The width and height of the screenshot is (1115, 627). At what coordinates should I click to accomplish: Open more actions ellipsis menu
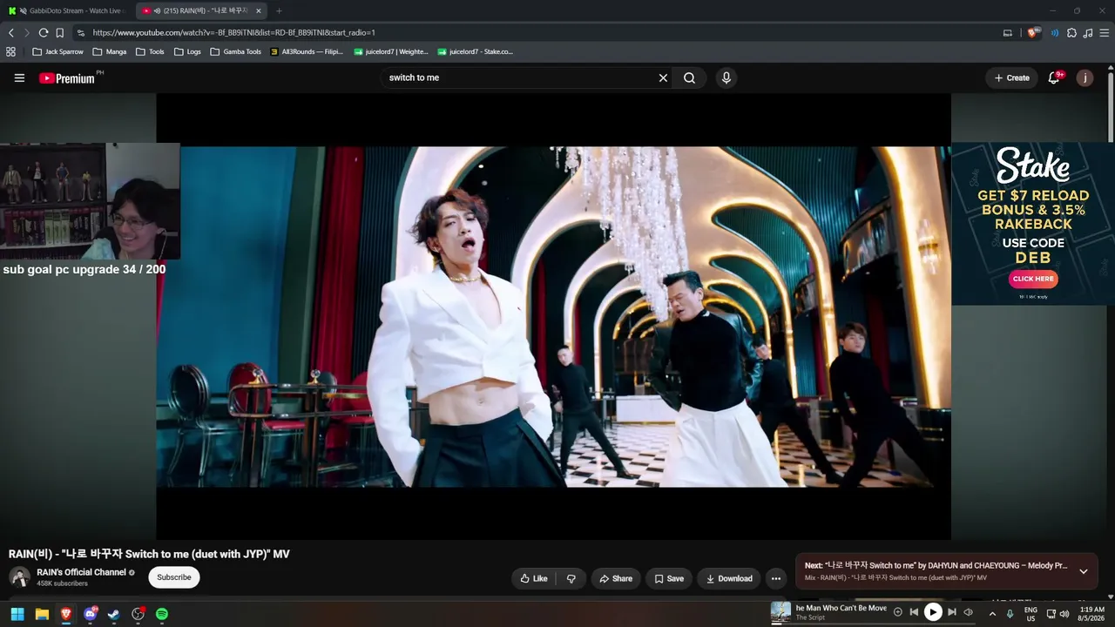point(776,578)
